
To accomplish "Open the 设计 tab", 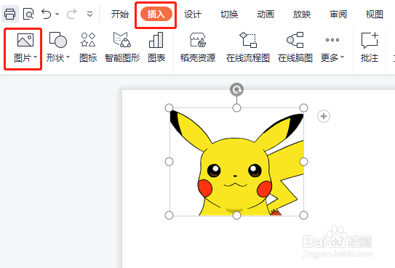I will [x=193, y=15].
